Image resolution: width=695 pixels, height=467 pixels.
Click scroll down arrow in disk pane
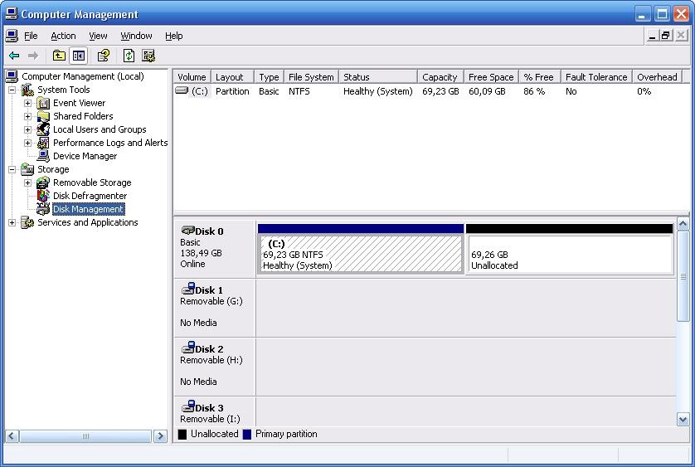(x=683, y=419)
